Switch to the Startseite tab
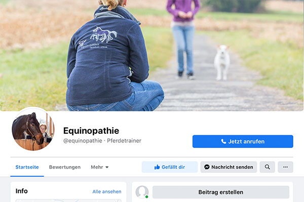Viewport: 304px width, 202px height. tap(27, 167)
